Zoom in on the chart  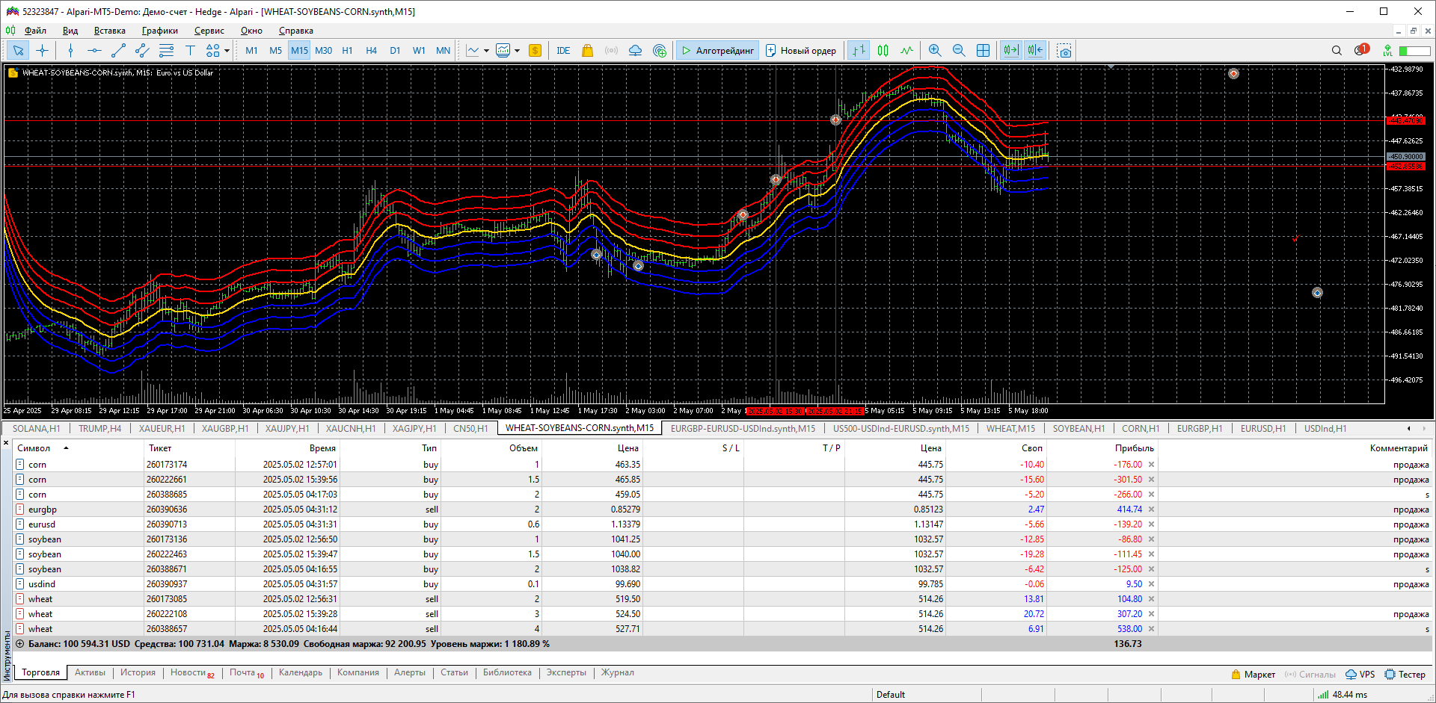(x=934, y=51)
